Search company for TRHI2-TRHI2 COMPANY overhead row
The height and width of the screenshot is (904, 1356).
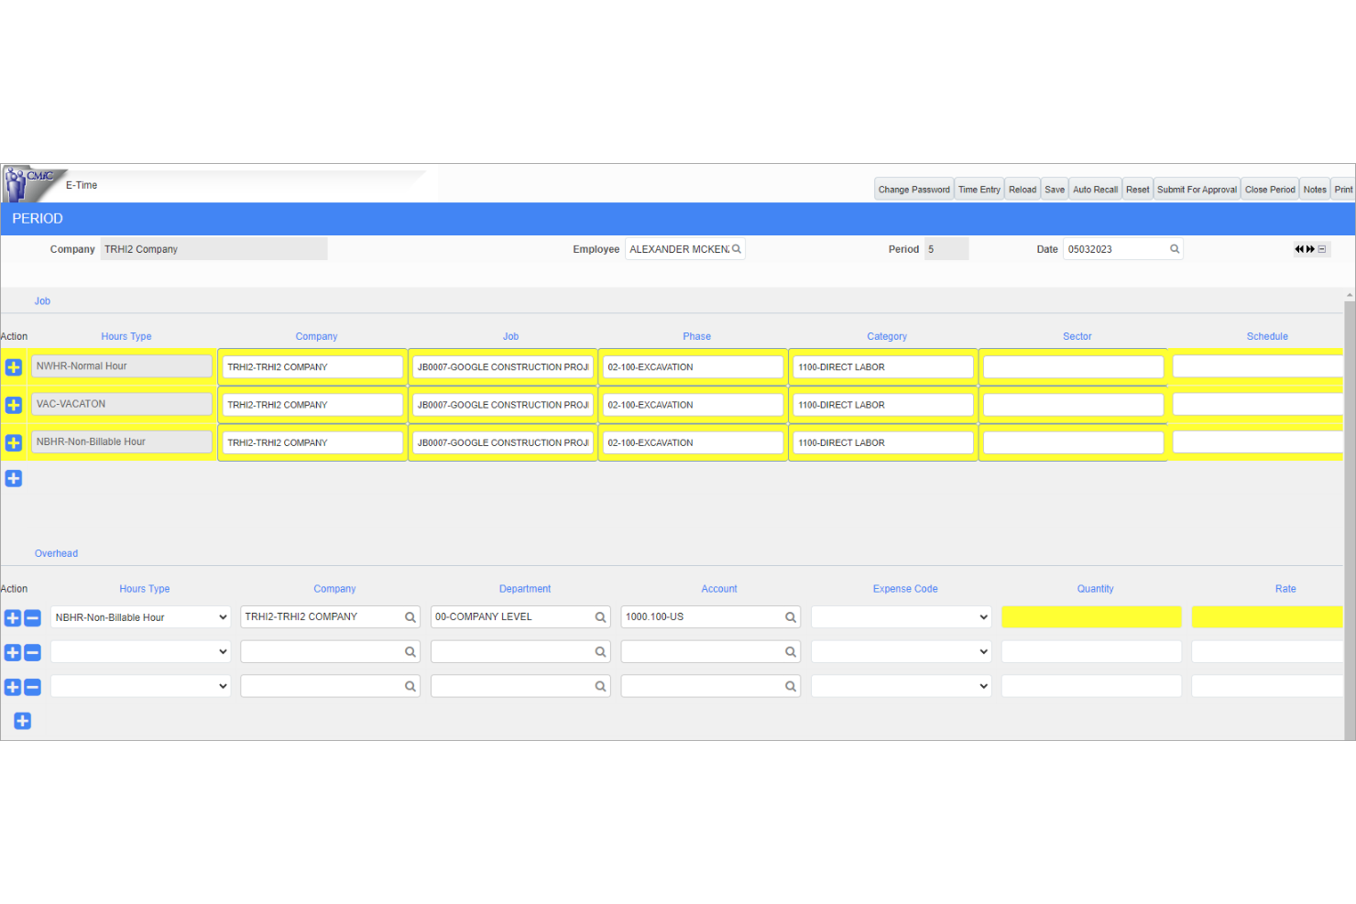click(410, 617)
